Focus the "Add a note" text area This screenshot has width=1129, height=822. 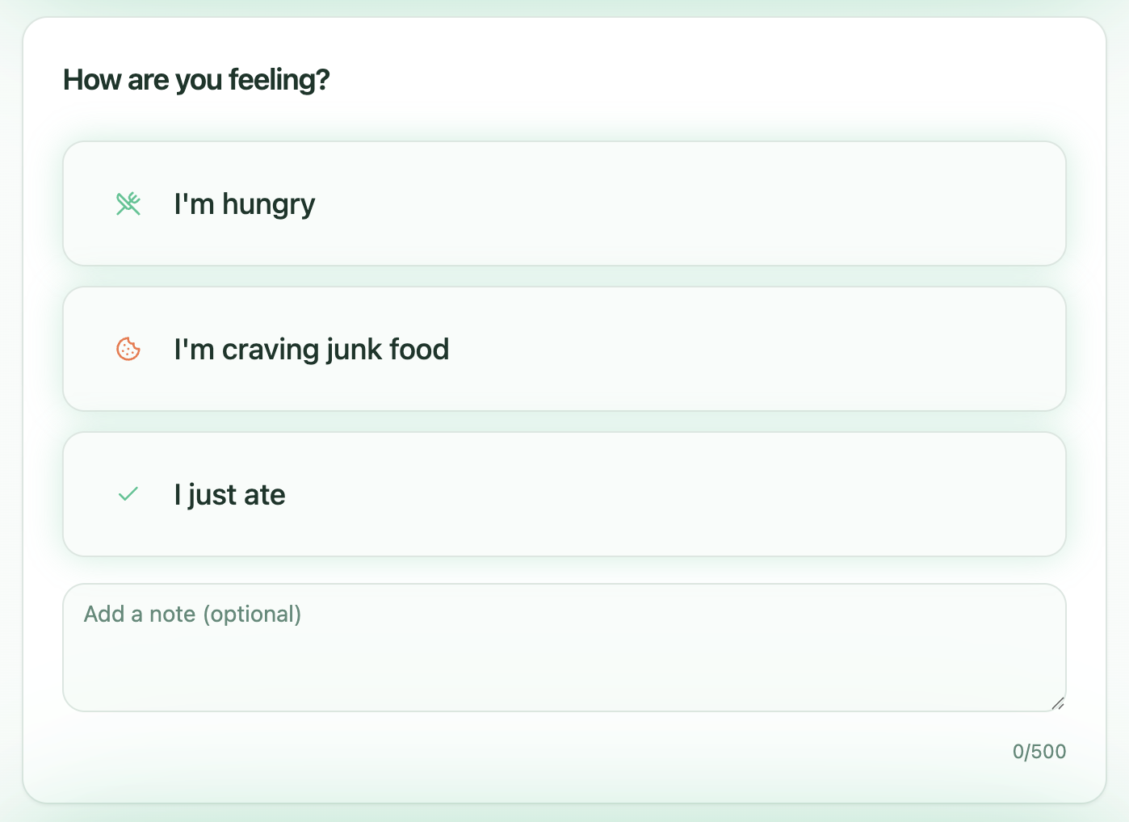pos(564,648)
